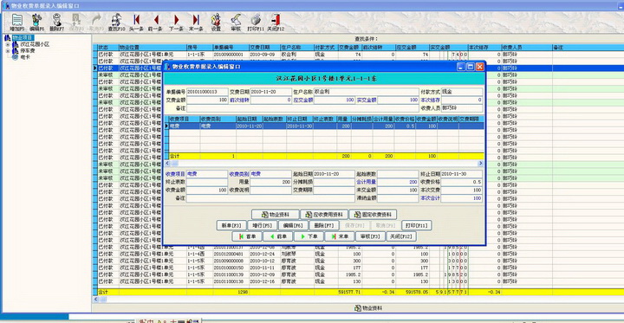Click the 付款方式 field showing 现金
This screenshot has height=323, width=624.
[x=462, y=92]
